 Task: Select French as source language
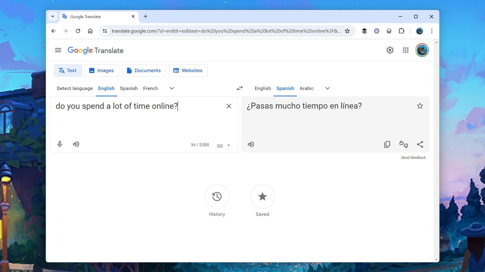(x=151, y=88)
